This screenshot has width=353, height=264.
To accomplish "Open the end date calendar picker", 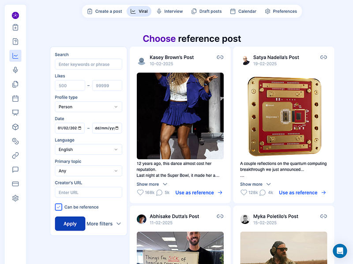I will point(117,128).
